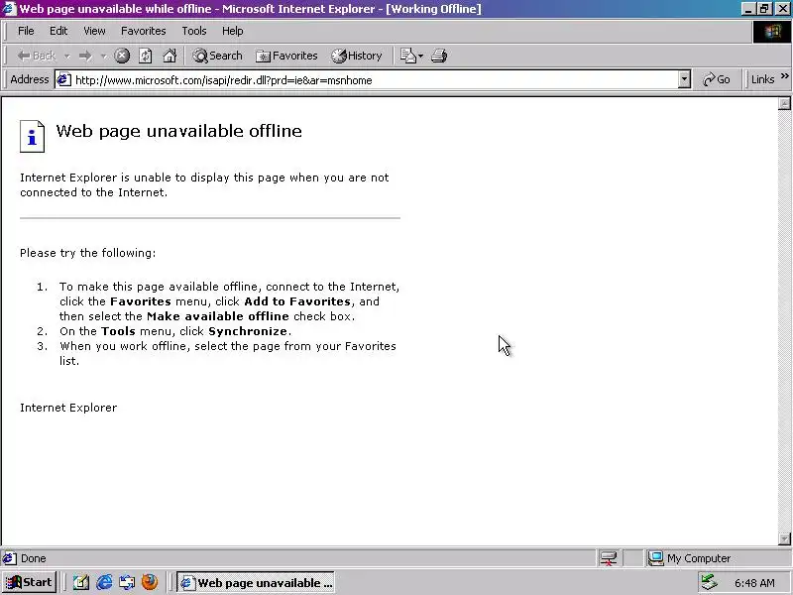Click bold Add to Favorites text

click(297, 301)
